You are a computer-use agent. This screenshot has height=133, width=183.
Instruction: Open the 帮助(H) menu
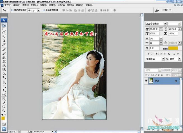pos(89,5)
